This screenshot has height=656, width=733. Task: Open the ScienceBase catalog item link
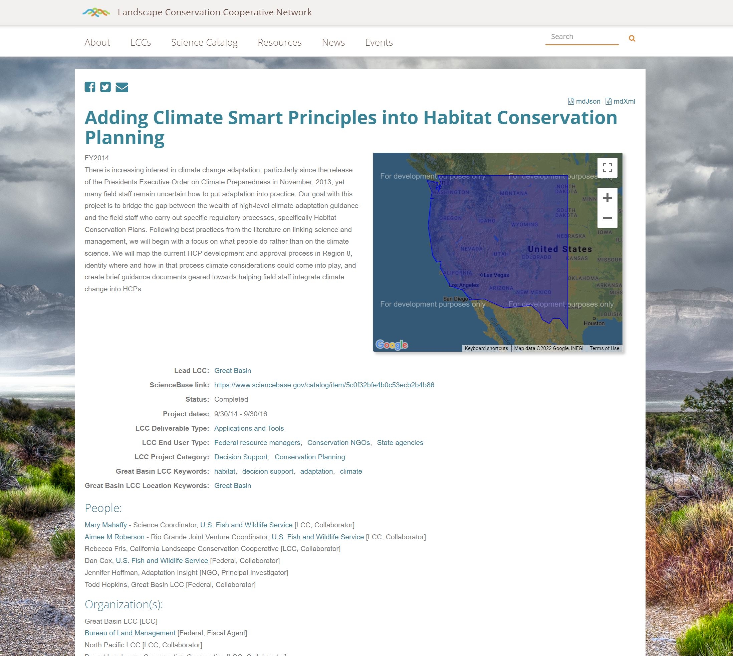(x=324, y=385)
